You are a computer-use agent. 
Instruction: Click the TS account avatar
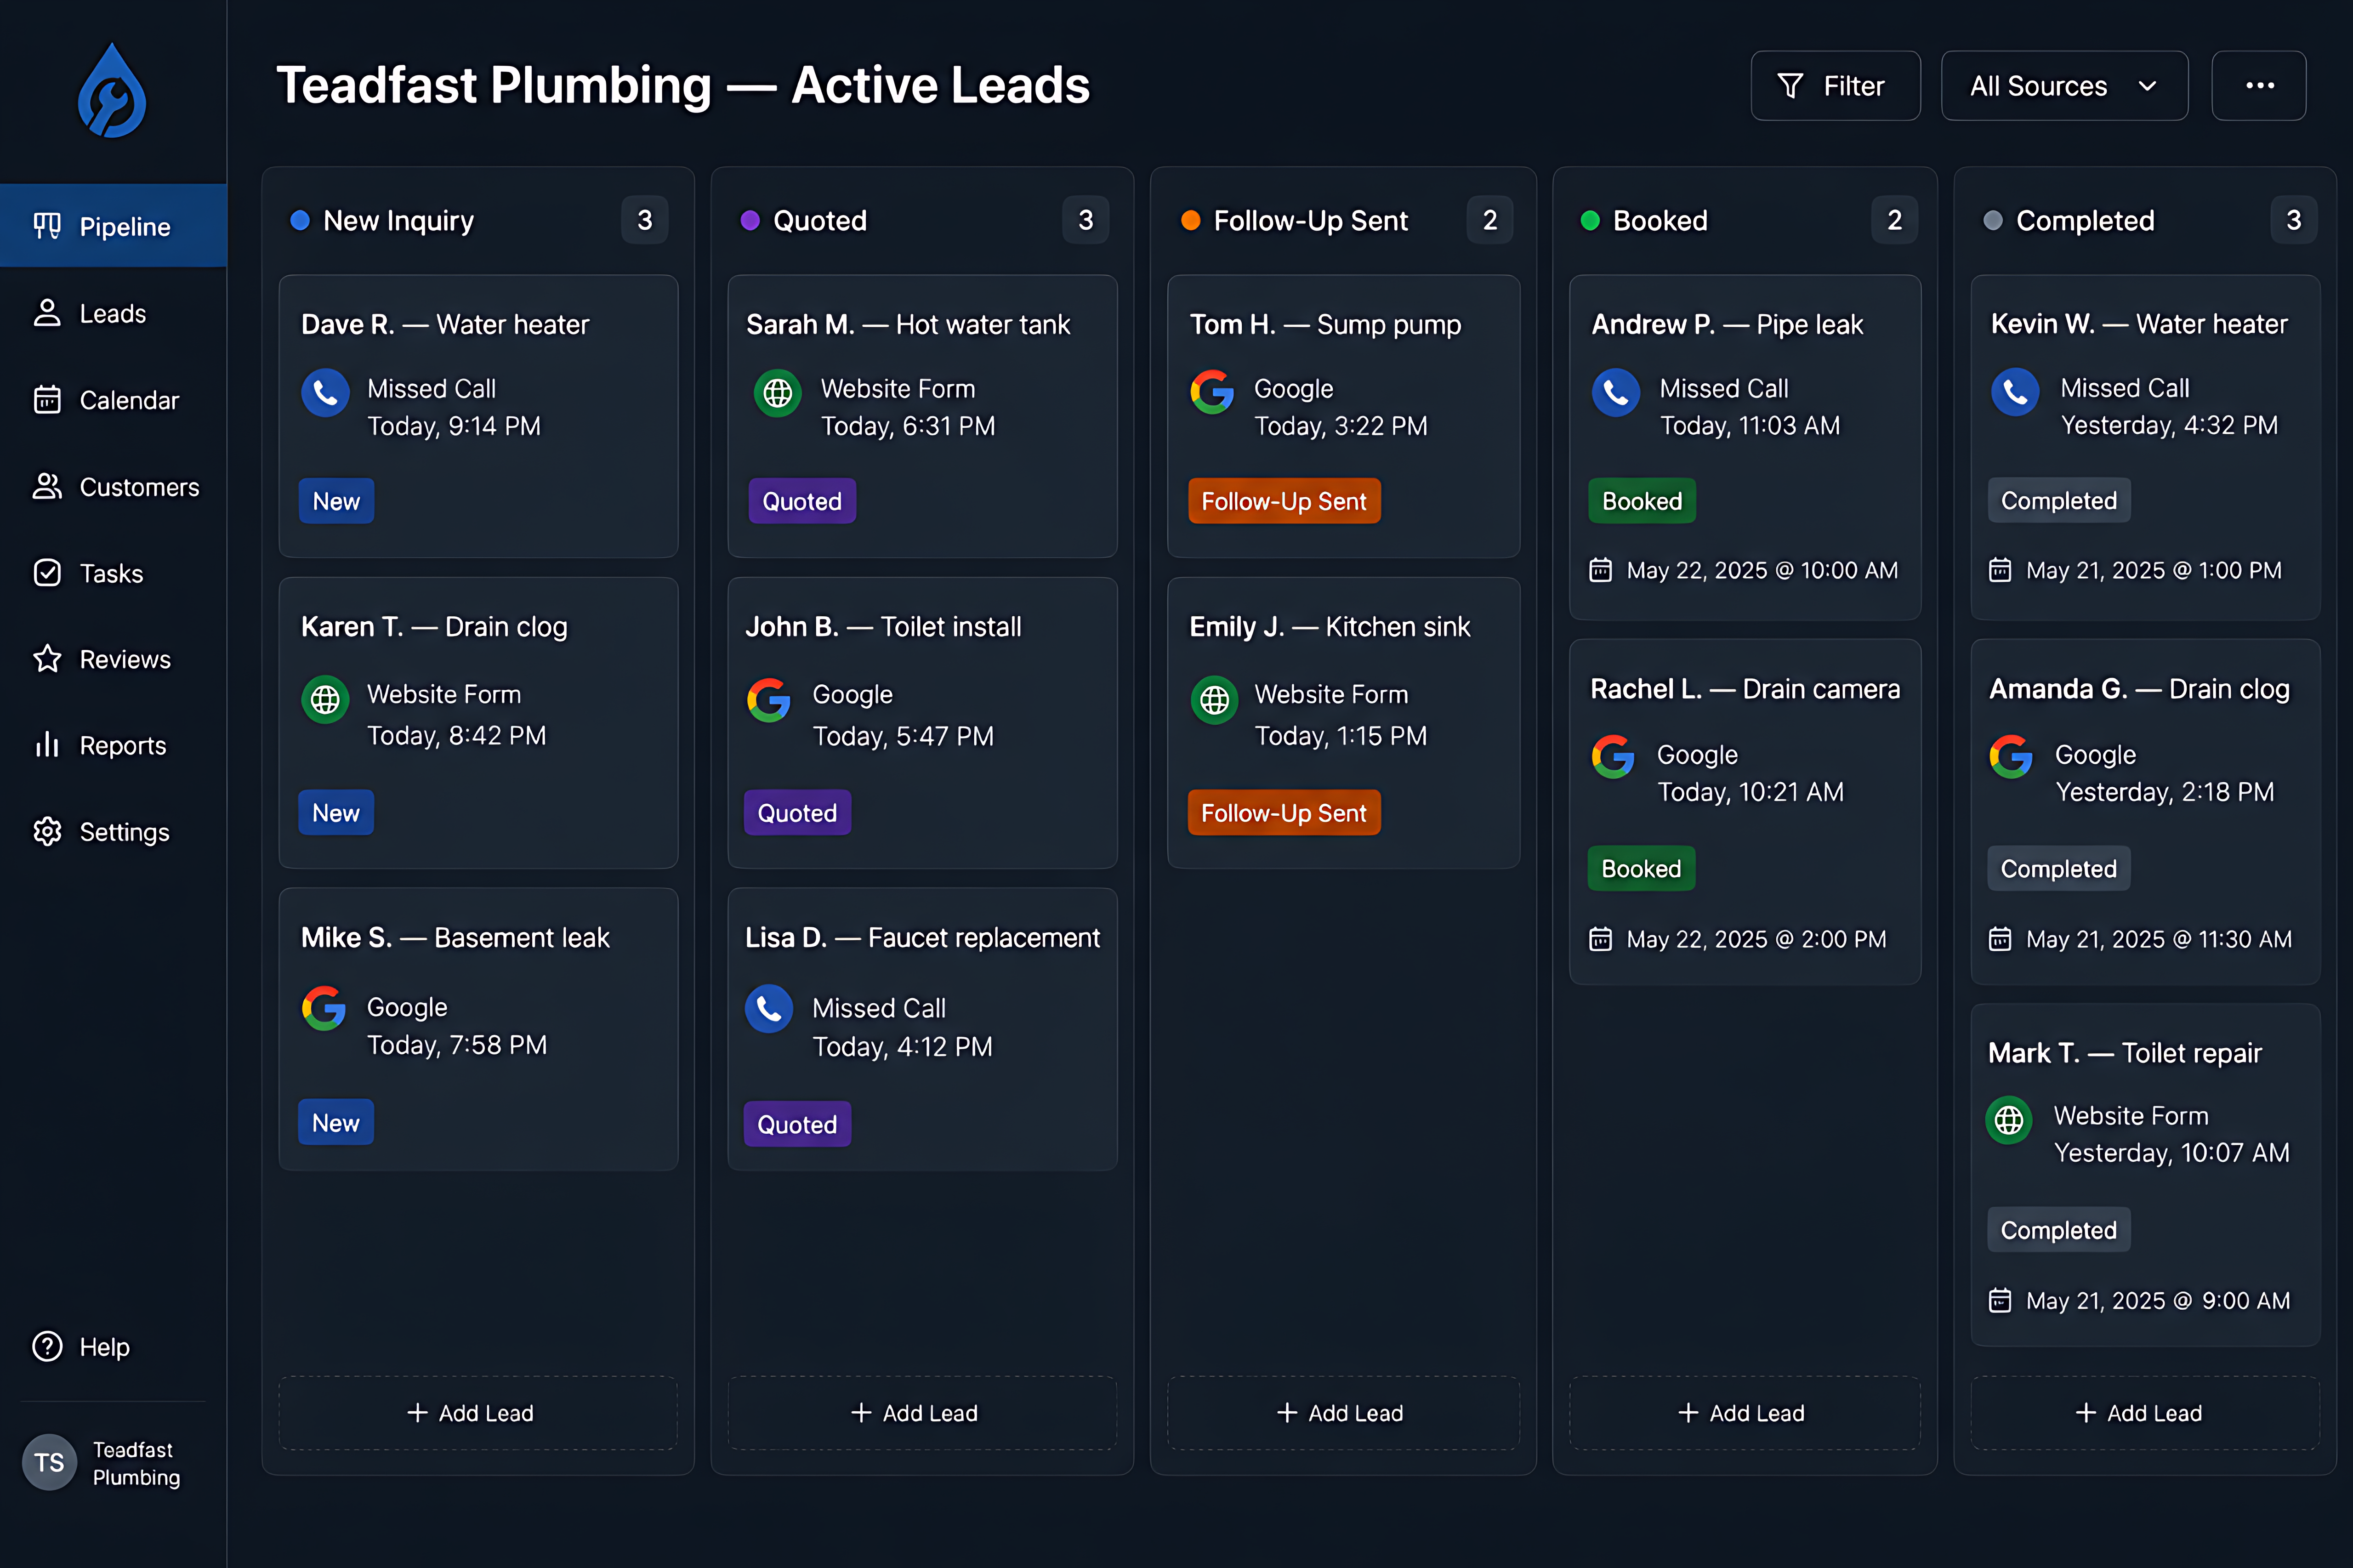pyautogui.click(x=49, y=1462)
